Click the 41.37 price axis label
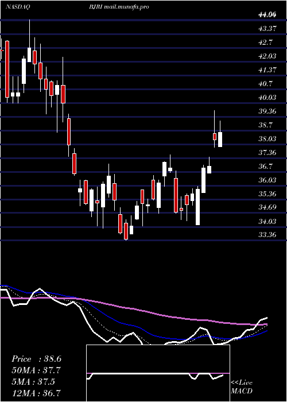 point(267,69)
